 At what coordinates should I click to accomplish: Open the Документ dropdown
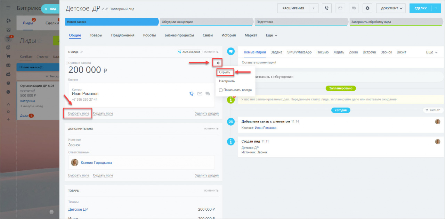click(x=391, y=8)
